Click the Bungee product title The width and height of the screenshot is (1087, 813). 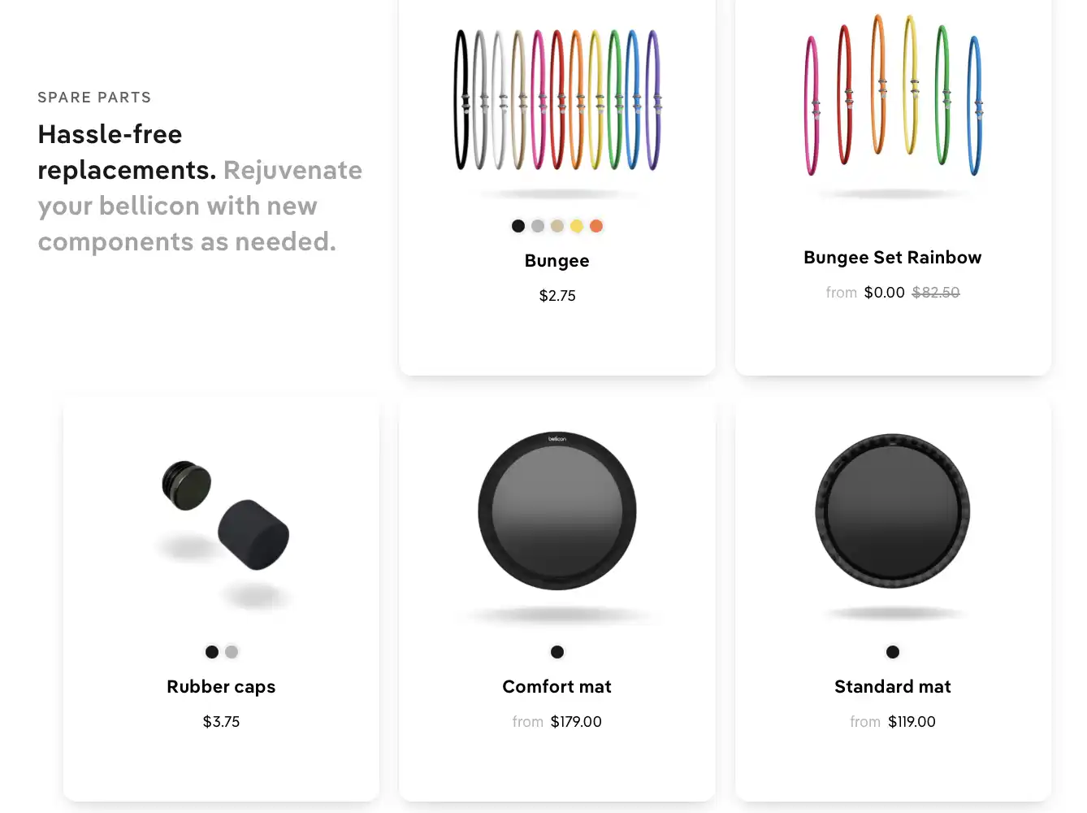pos(557,261)
